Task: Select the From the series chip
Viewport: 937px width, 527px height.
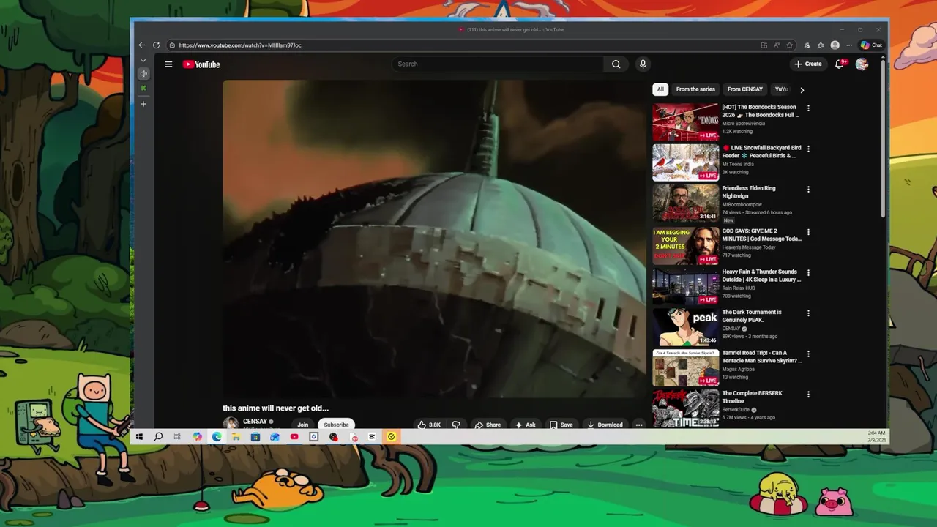Action: [x=695, y=89]
